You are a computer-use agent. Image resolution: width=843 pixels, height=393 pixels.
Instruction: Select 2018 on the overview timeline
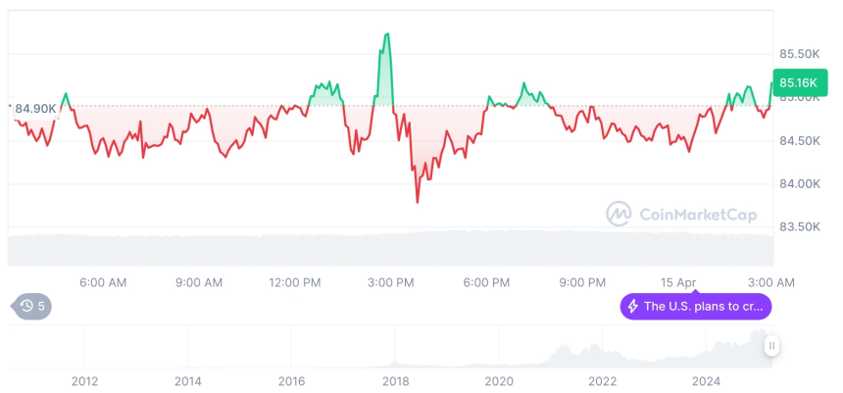(x=395, y=381)
